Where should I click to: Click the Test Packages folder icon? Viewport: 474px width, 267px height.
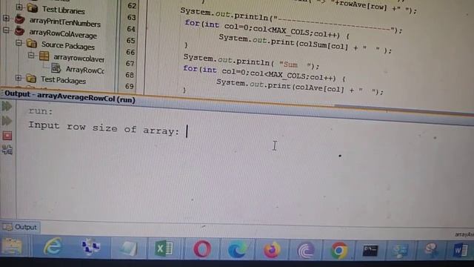pos(31,79)
